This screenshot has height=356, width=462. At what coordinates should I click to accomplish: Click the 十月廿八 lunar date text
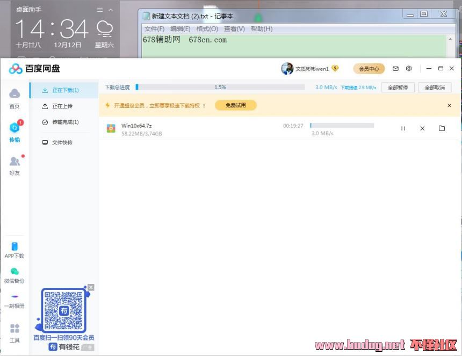[x=28, y=45]
